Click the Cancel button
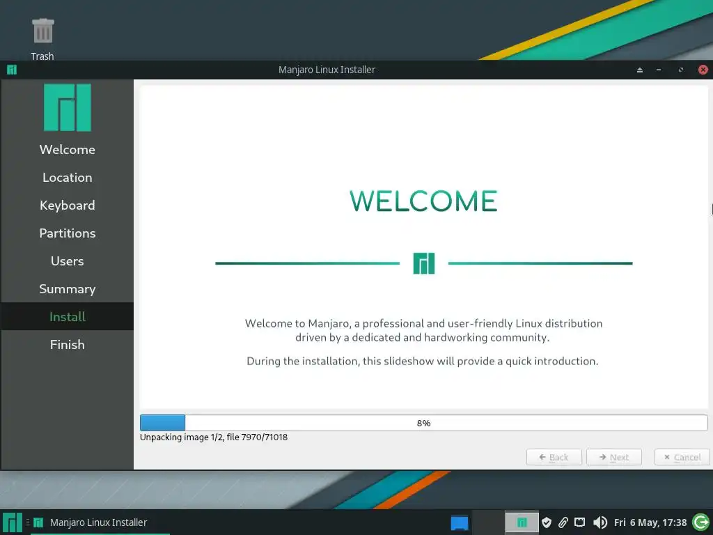Screen dimensions: 713x535 682,457
